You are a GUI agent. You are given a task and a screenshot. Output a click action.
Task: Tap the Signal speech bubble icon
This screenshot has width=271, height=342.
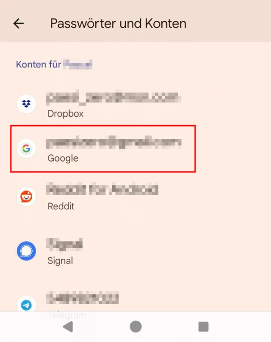point(26,251)
